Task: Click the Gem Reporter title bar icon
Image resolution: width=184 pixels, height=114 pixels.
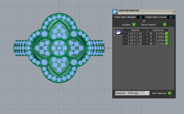Action: (115, 12)
